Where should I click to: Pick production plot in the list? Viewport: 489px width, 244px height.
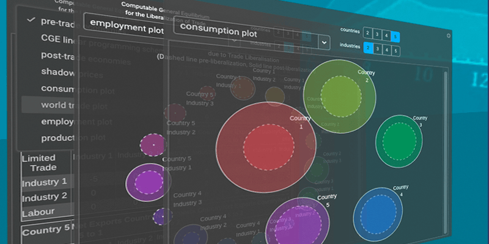tap(73, 138)
